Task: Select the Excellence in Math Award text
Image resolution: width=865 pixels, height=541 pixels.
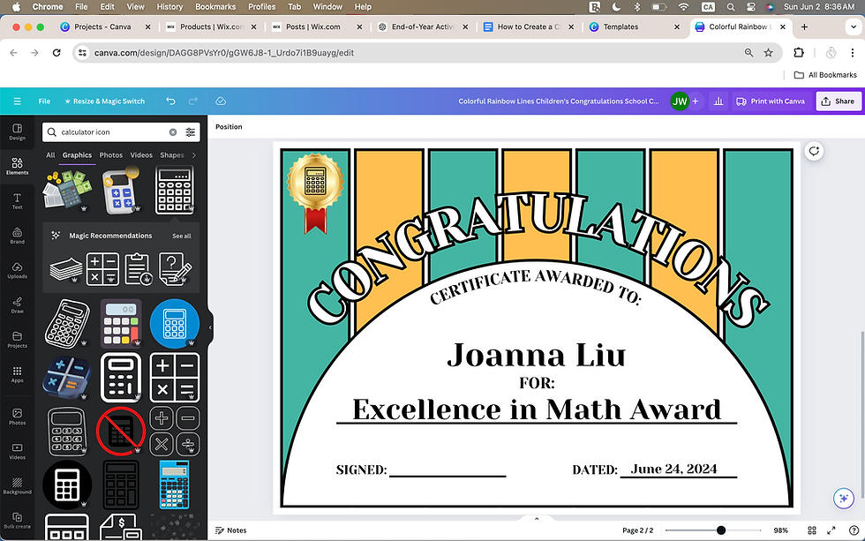Action: point(537,410)
